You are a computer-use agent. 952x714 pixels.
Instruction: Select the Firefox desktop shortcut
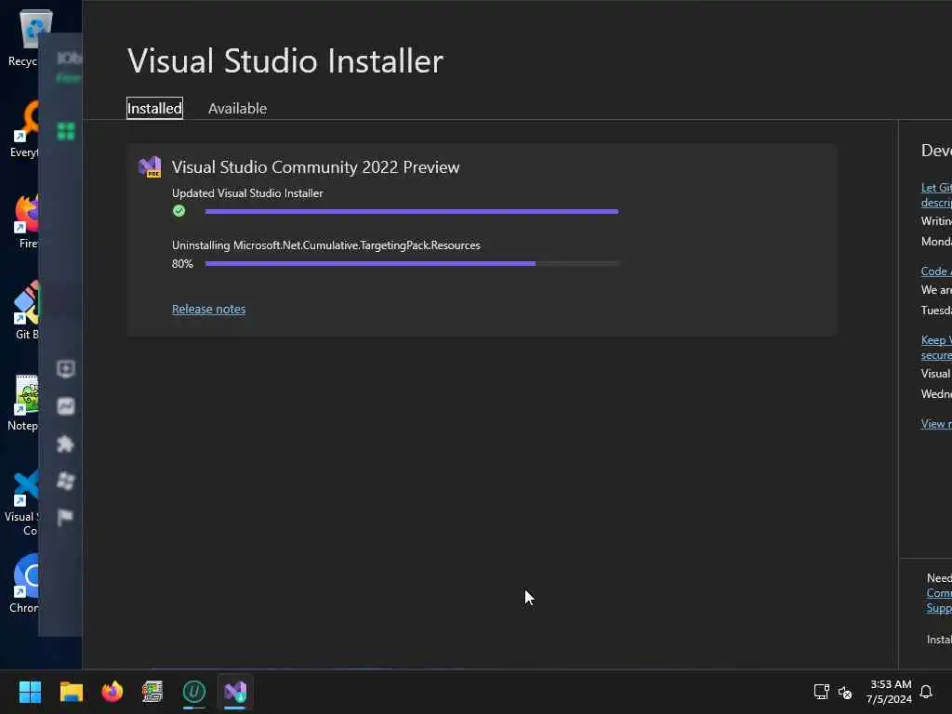pos(25,221)
